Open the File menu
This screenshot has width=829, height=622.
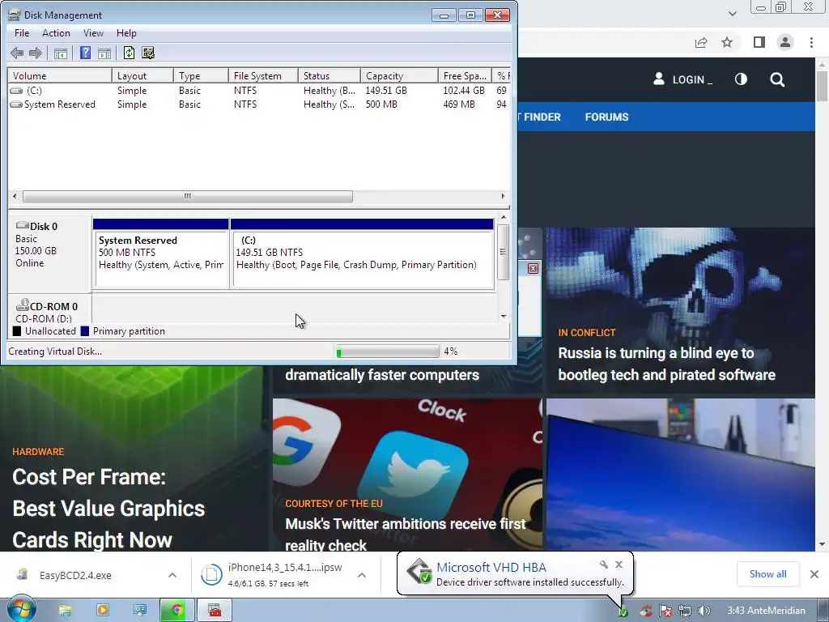(x=22, y=32)
